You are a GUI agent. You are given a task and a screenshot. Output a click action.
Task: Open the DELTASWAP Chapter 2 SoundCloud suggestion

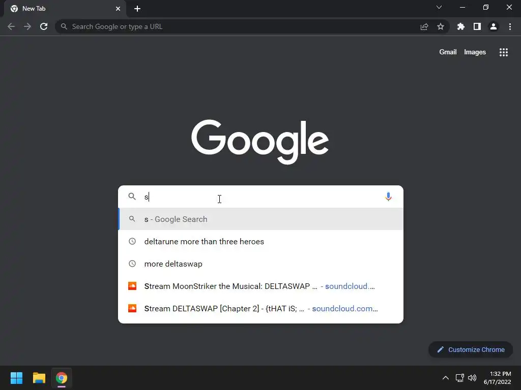point(261,308)
